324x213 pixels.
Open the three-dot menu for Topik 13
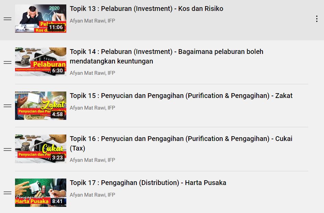tap(316, 19)
